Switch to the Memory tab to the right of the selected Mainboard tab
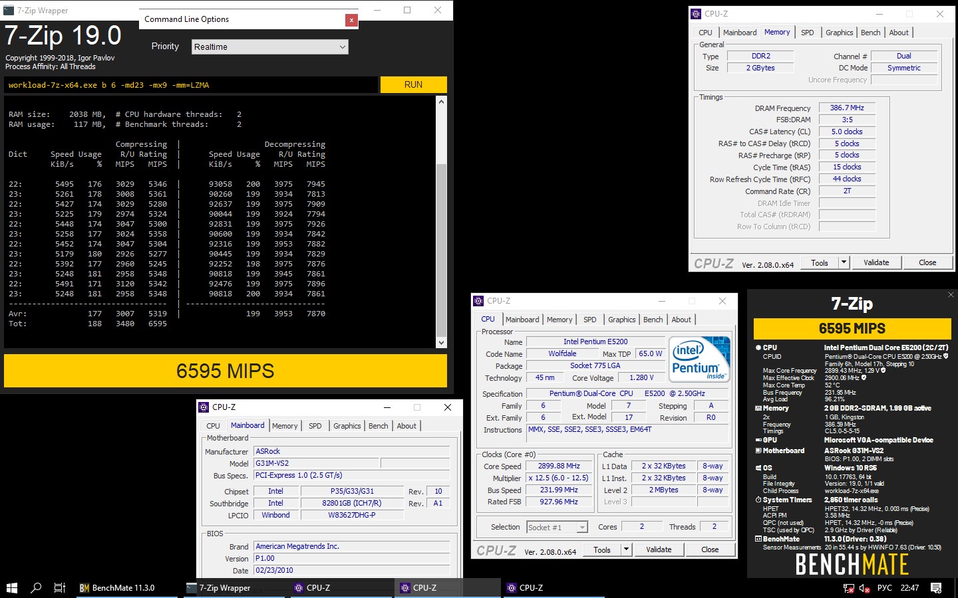 coord(285,426)
